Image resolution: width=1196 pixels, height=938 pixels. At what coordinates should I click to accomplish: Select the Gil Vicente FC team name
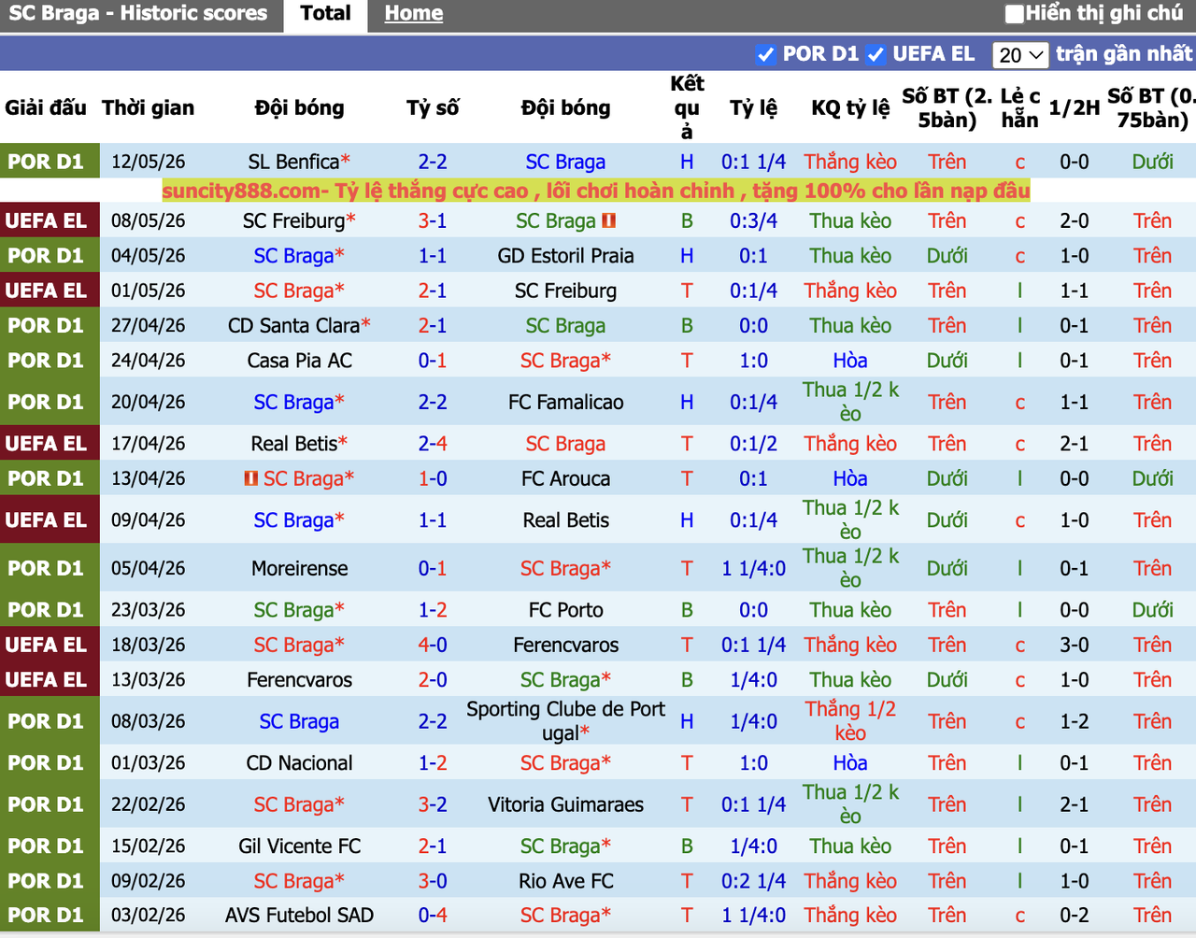299,846
